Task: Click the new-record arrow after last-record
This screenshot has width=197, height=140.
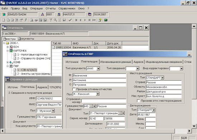Action: tap(94, 20)
